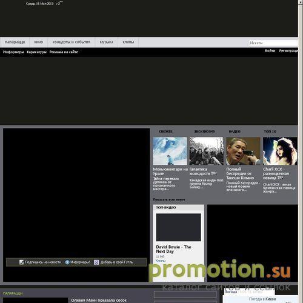303x303 pixels.
Task: Open David Bowie - The Next Day title
Action: coord(173,249)
